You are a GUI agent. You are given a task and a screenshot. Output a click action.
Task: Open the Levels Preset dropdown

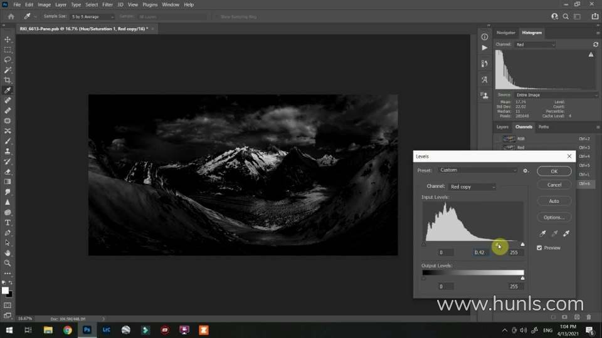478,170
